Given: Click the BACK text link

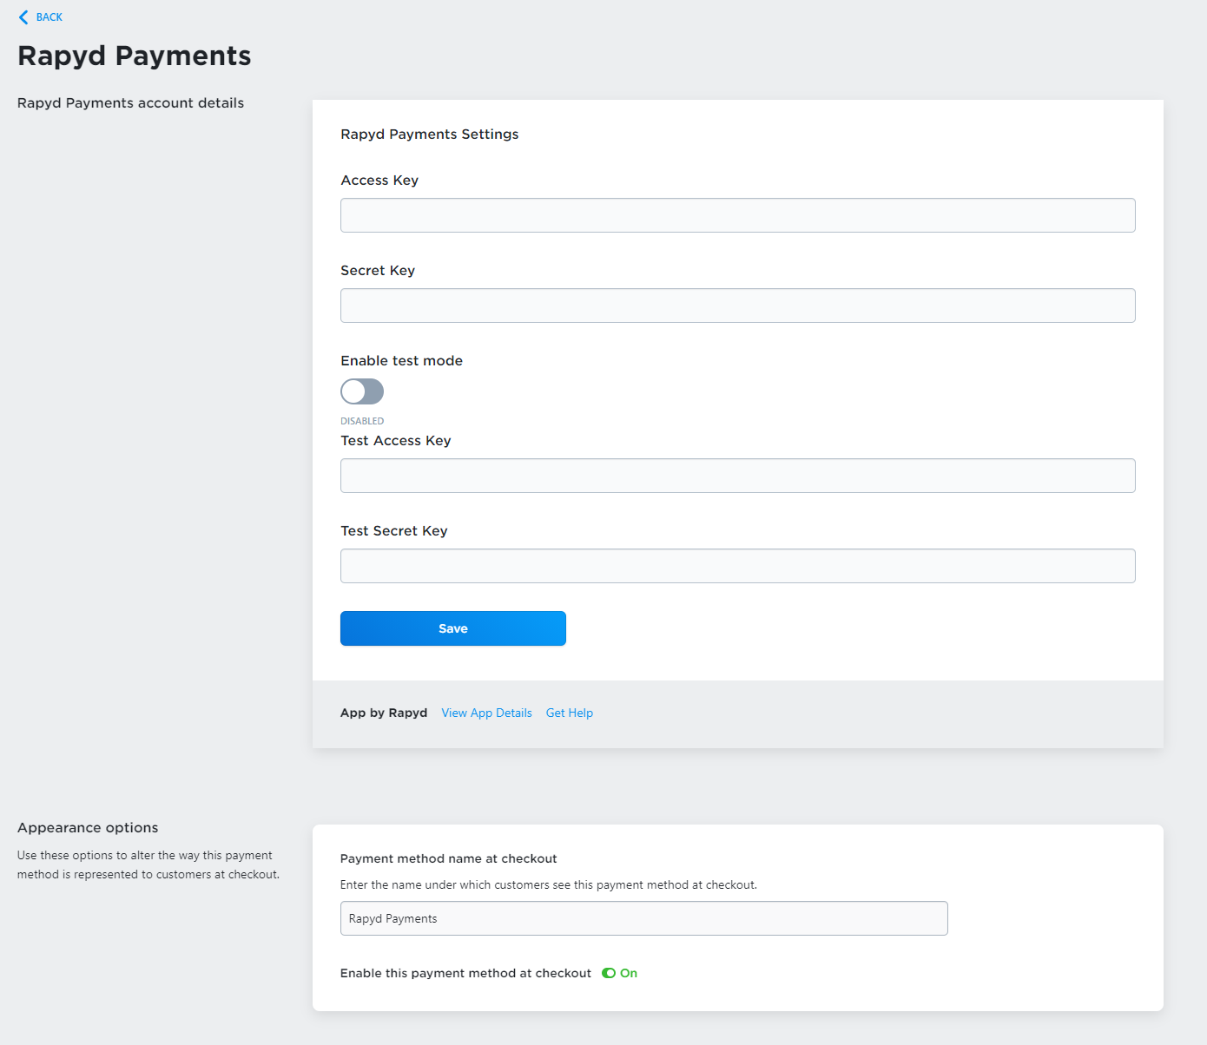Looking at the screenshot, I should point(49,17).
